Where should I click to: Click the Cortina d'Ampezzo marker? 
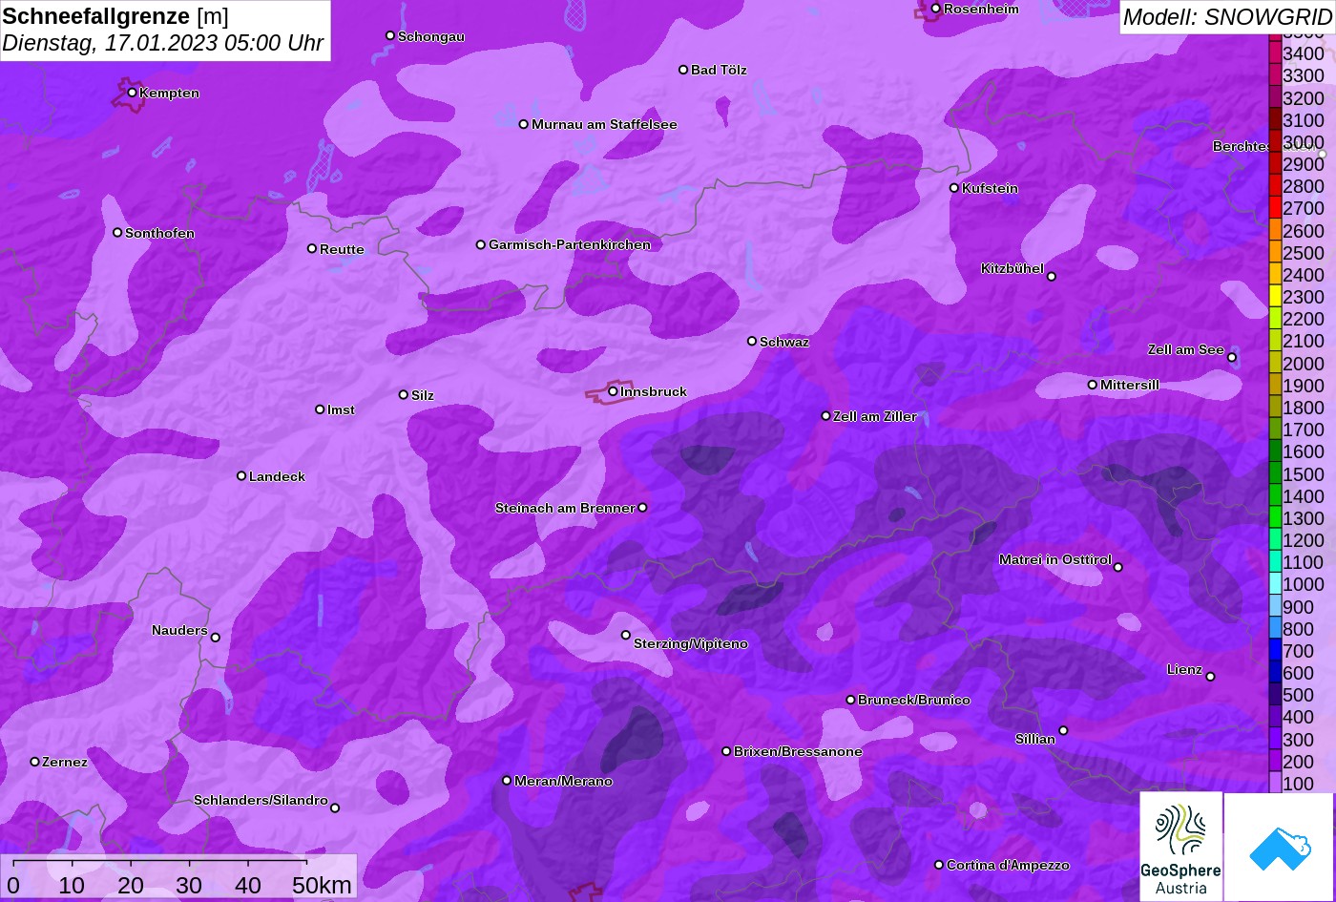(x=939, y=865)
